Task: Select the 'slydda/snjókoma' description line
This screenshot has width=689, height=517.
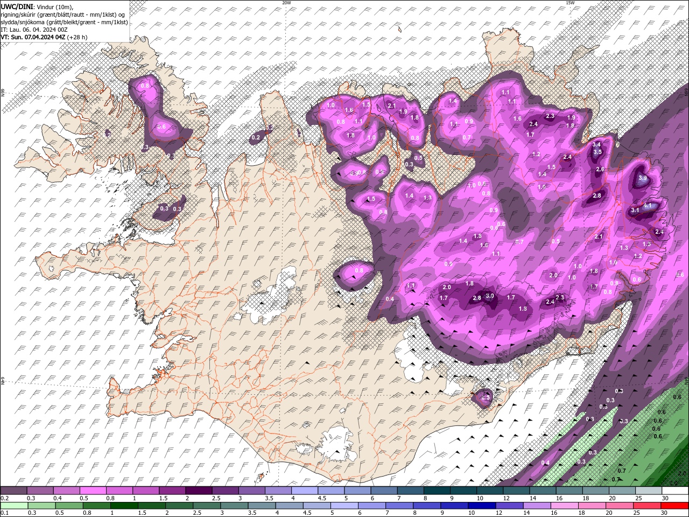Action: pos(64,22)
